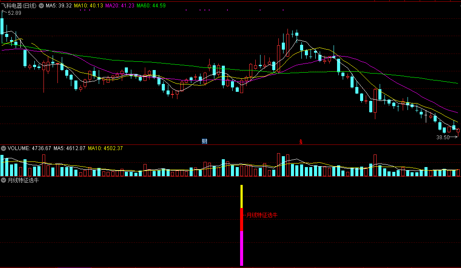
Task: Click the red 月线特征选牛 signal annotation
Action: pos(262,215)
